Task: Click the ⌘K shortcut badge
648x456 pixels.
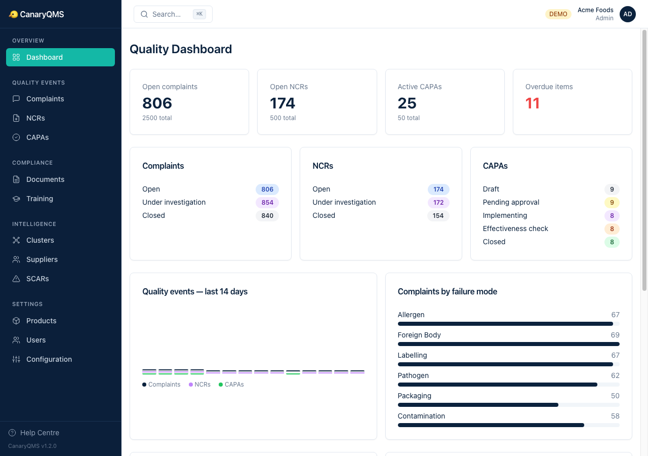Action: tap(199, 14)
